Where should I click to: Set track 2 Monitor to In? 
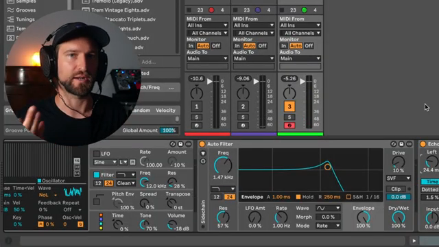coord(237,46)
